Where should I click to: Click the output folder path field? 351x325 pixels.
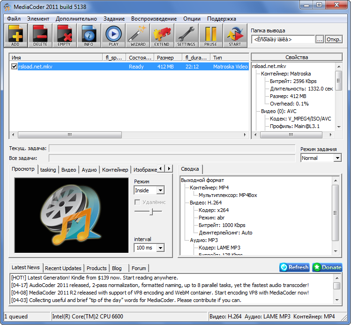coord(283,39)
